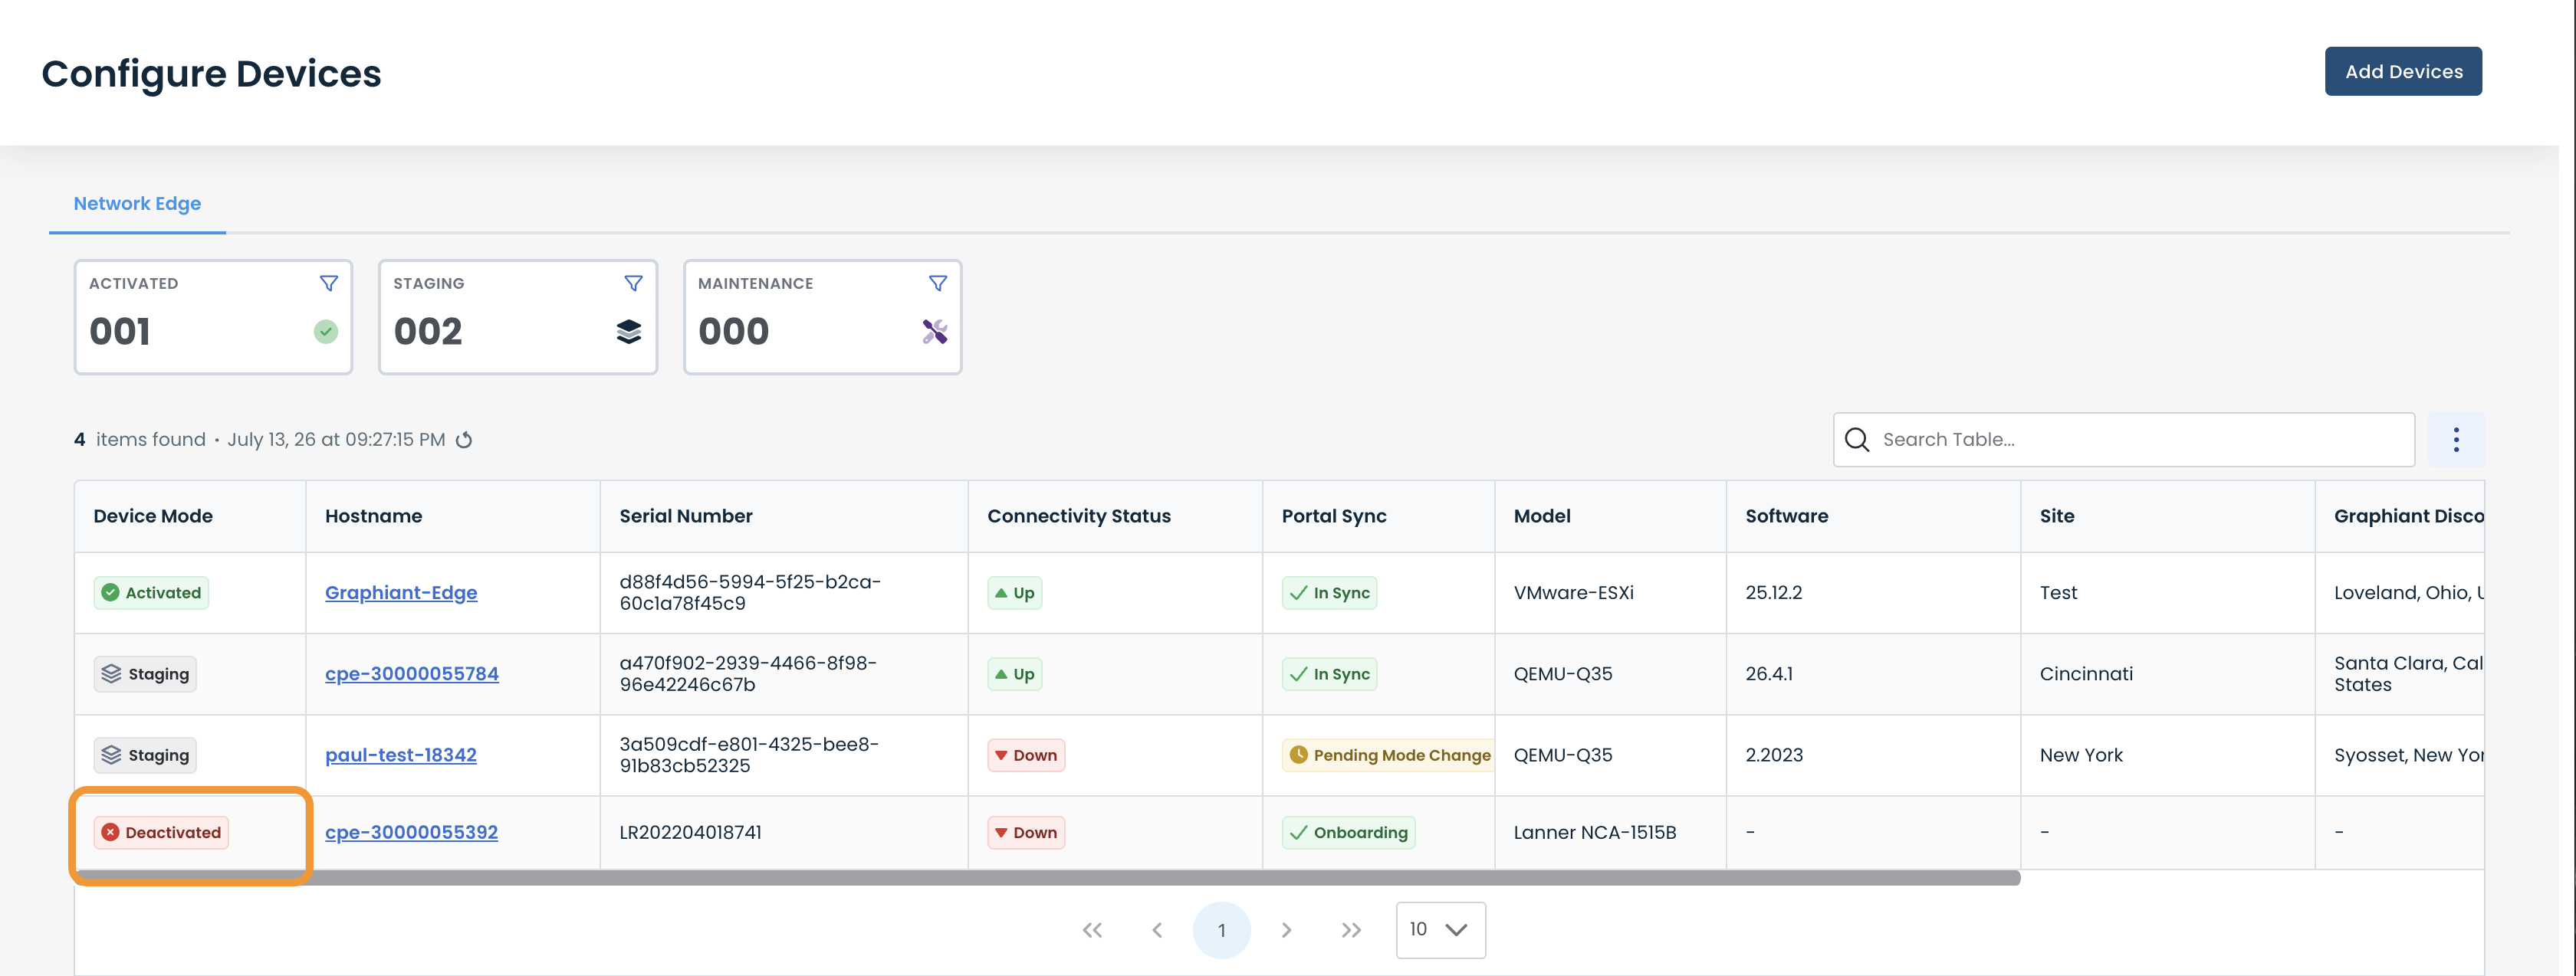Image resolution: width=2576 pixels, height=976 pixels.
Task: Click the In Sync badge for Graphiant-Edge
Action: (x=1329, y=592)
